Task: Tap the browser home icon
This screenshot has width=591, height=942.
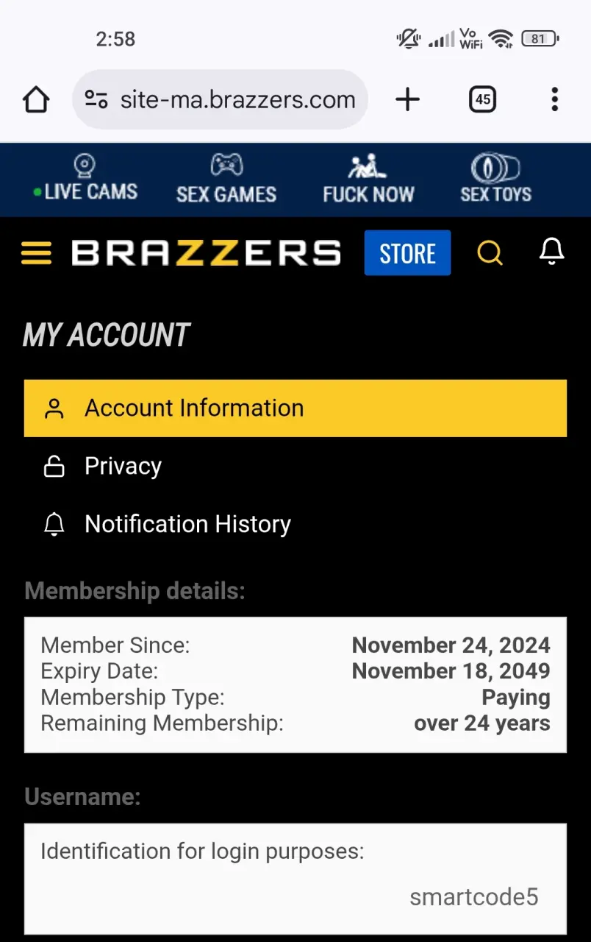Action: pos(36,99)
